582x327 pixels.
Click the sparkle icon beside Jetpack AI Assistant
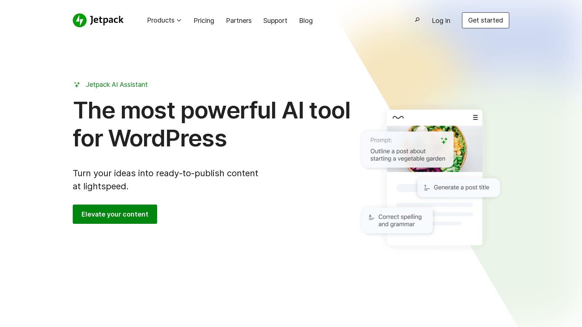(x=77, y=85)
